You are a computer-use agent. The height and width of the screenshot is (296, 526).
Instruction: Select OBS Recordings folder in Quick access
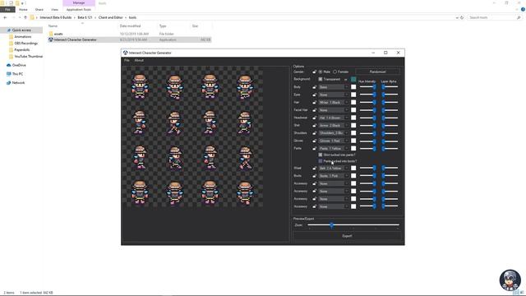[25, 44]
